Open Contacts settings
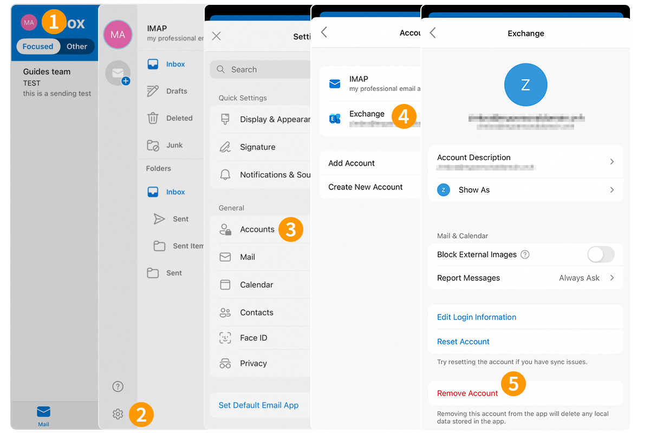Viewport: 650px width, 433px height. 257,312
